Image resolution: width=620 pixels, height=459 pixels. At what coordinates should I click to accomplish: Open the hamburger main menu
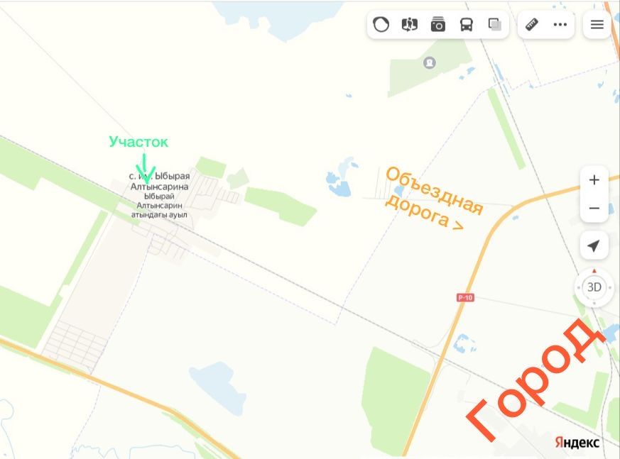pyautogui.click(x=597, y=25)
